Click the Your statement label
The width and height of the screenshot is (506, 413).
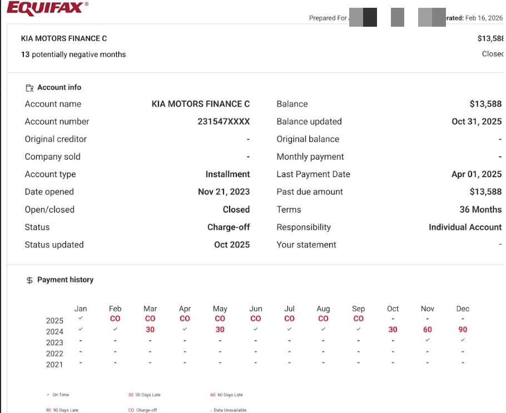pos(306,245)
